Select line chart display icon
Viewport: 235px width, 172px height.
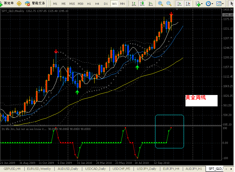click(x=150, y=4)
